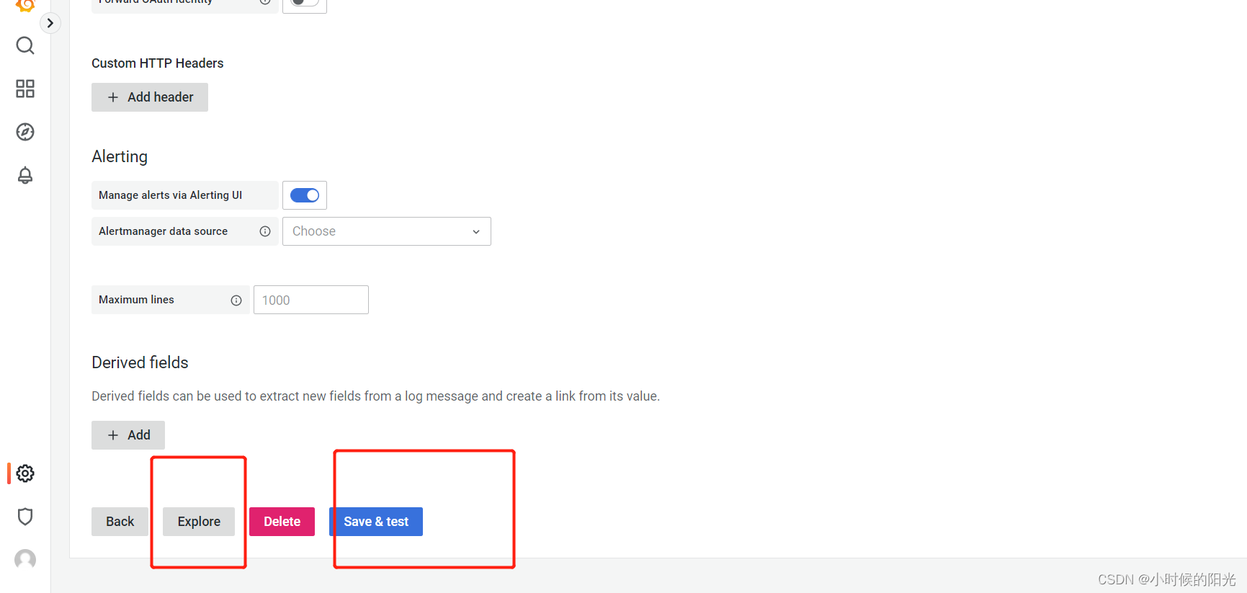Screen dimensions: 1247x593
Task: Focus the Maximum lines input field
Action: point(311,300)
